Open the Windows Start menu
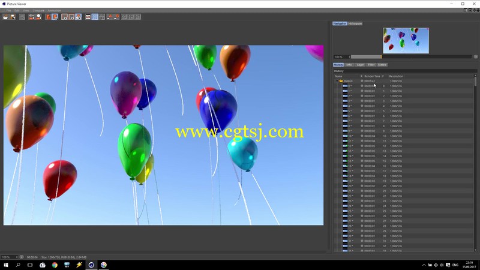Viewport: 480px width, 270px height. pyautogui.click(x=6, y=265)
